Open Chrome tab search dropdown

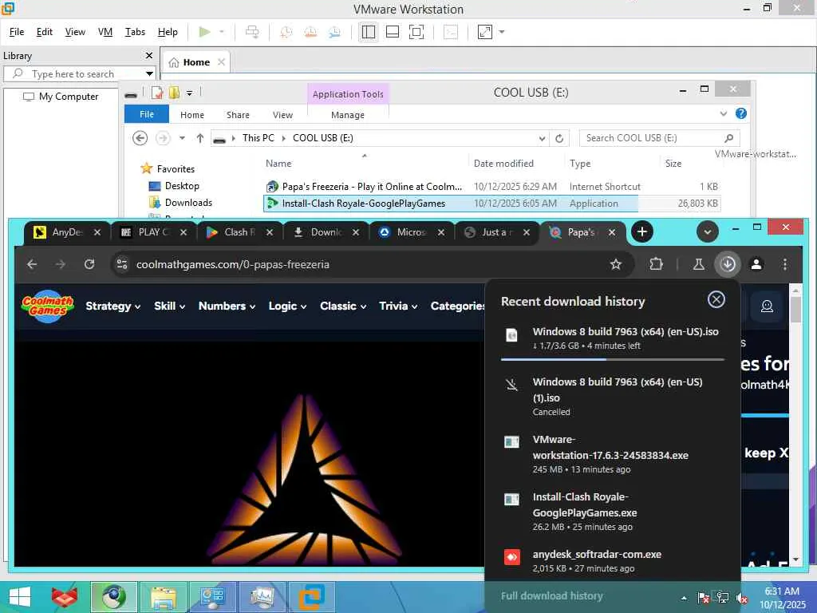click(x=708, y=232)
